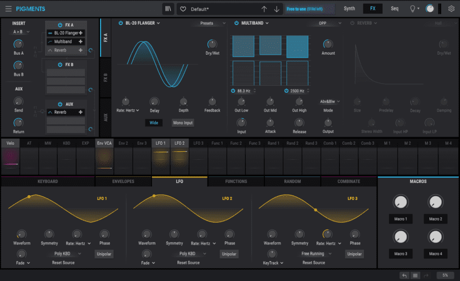The width and height of the screenshot is (460, 281).
Task: Switch to the Synth tab
Action: 349,9
